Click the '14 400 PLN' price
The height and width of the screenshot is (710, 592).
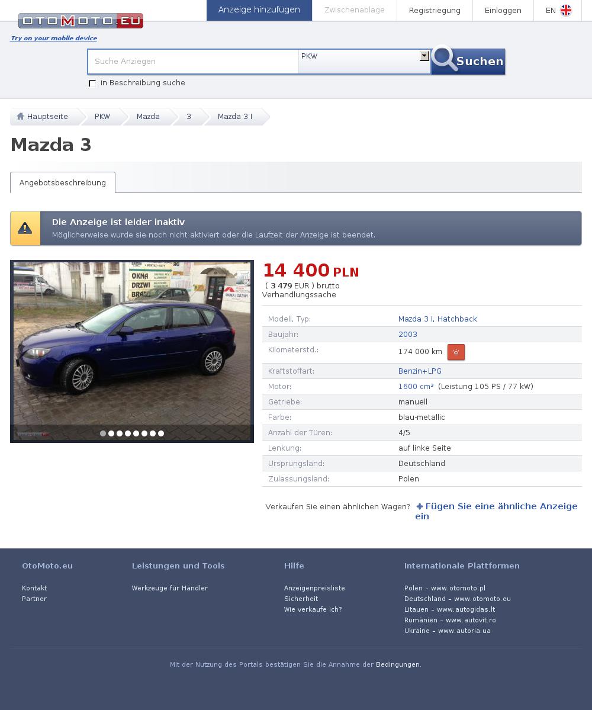tap(311, 271)
